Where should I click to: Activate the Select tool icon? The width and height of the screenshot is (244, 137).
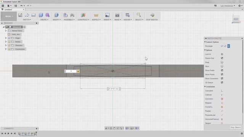139,15
